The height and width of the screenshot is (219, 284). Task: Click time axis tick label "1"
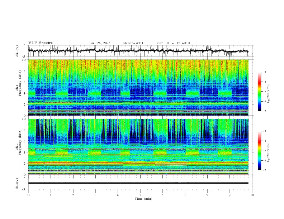point(51,195)
